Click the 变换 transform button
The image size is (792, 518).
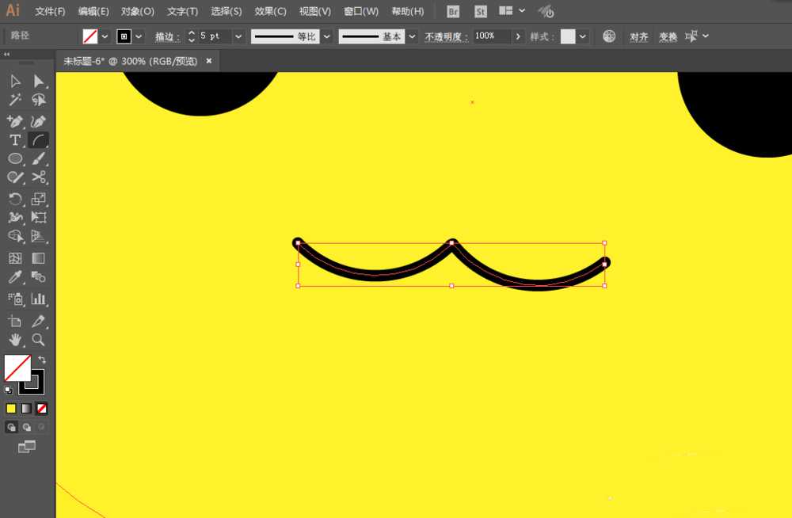click(668, 37)
